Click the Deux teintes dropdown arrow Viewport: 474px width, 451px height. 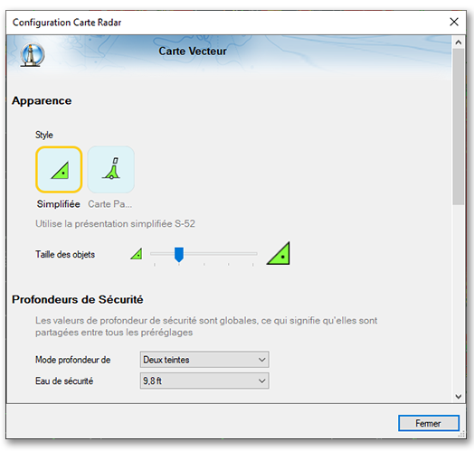tap(261, 360)
